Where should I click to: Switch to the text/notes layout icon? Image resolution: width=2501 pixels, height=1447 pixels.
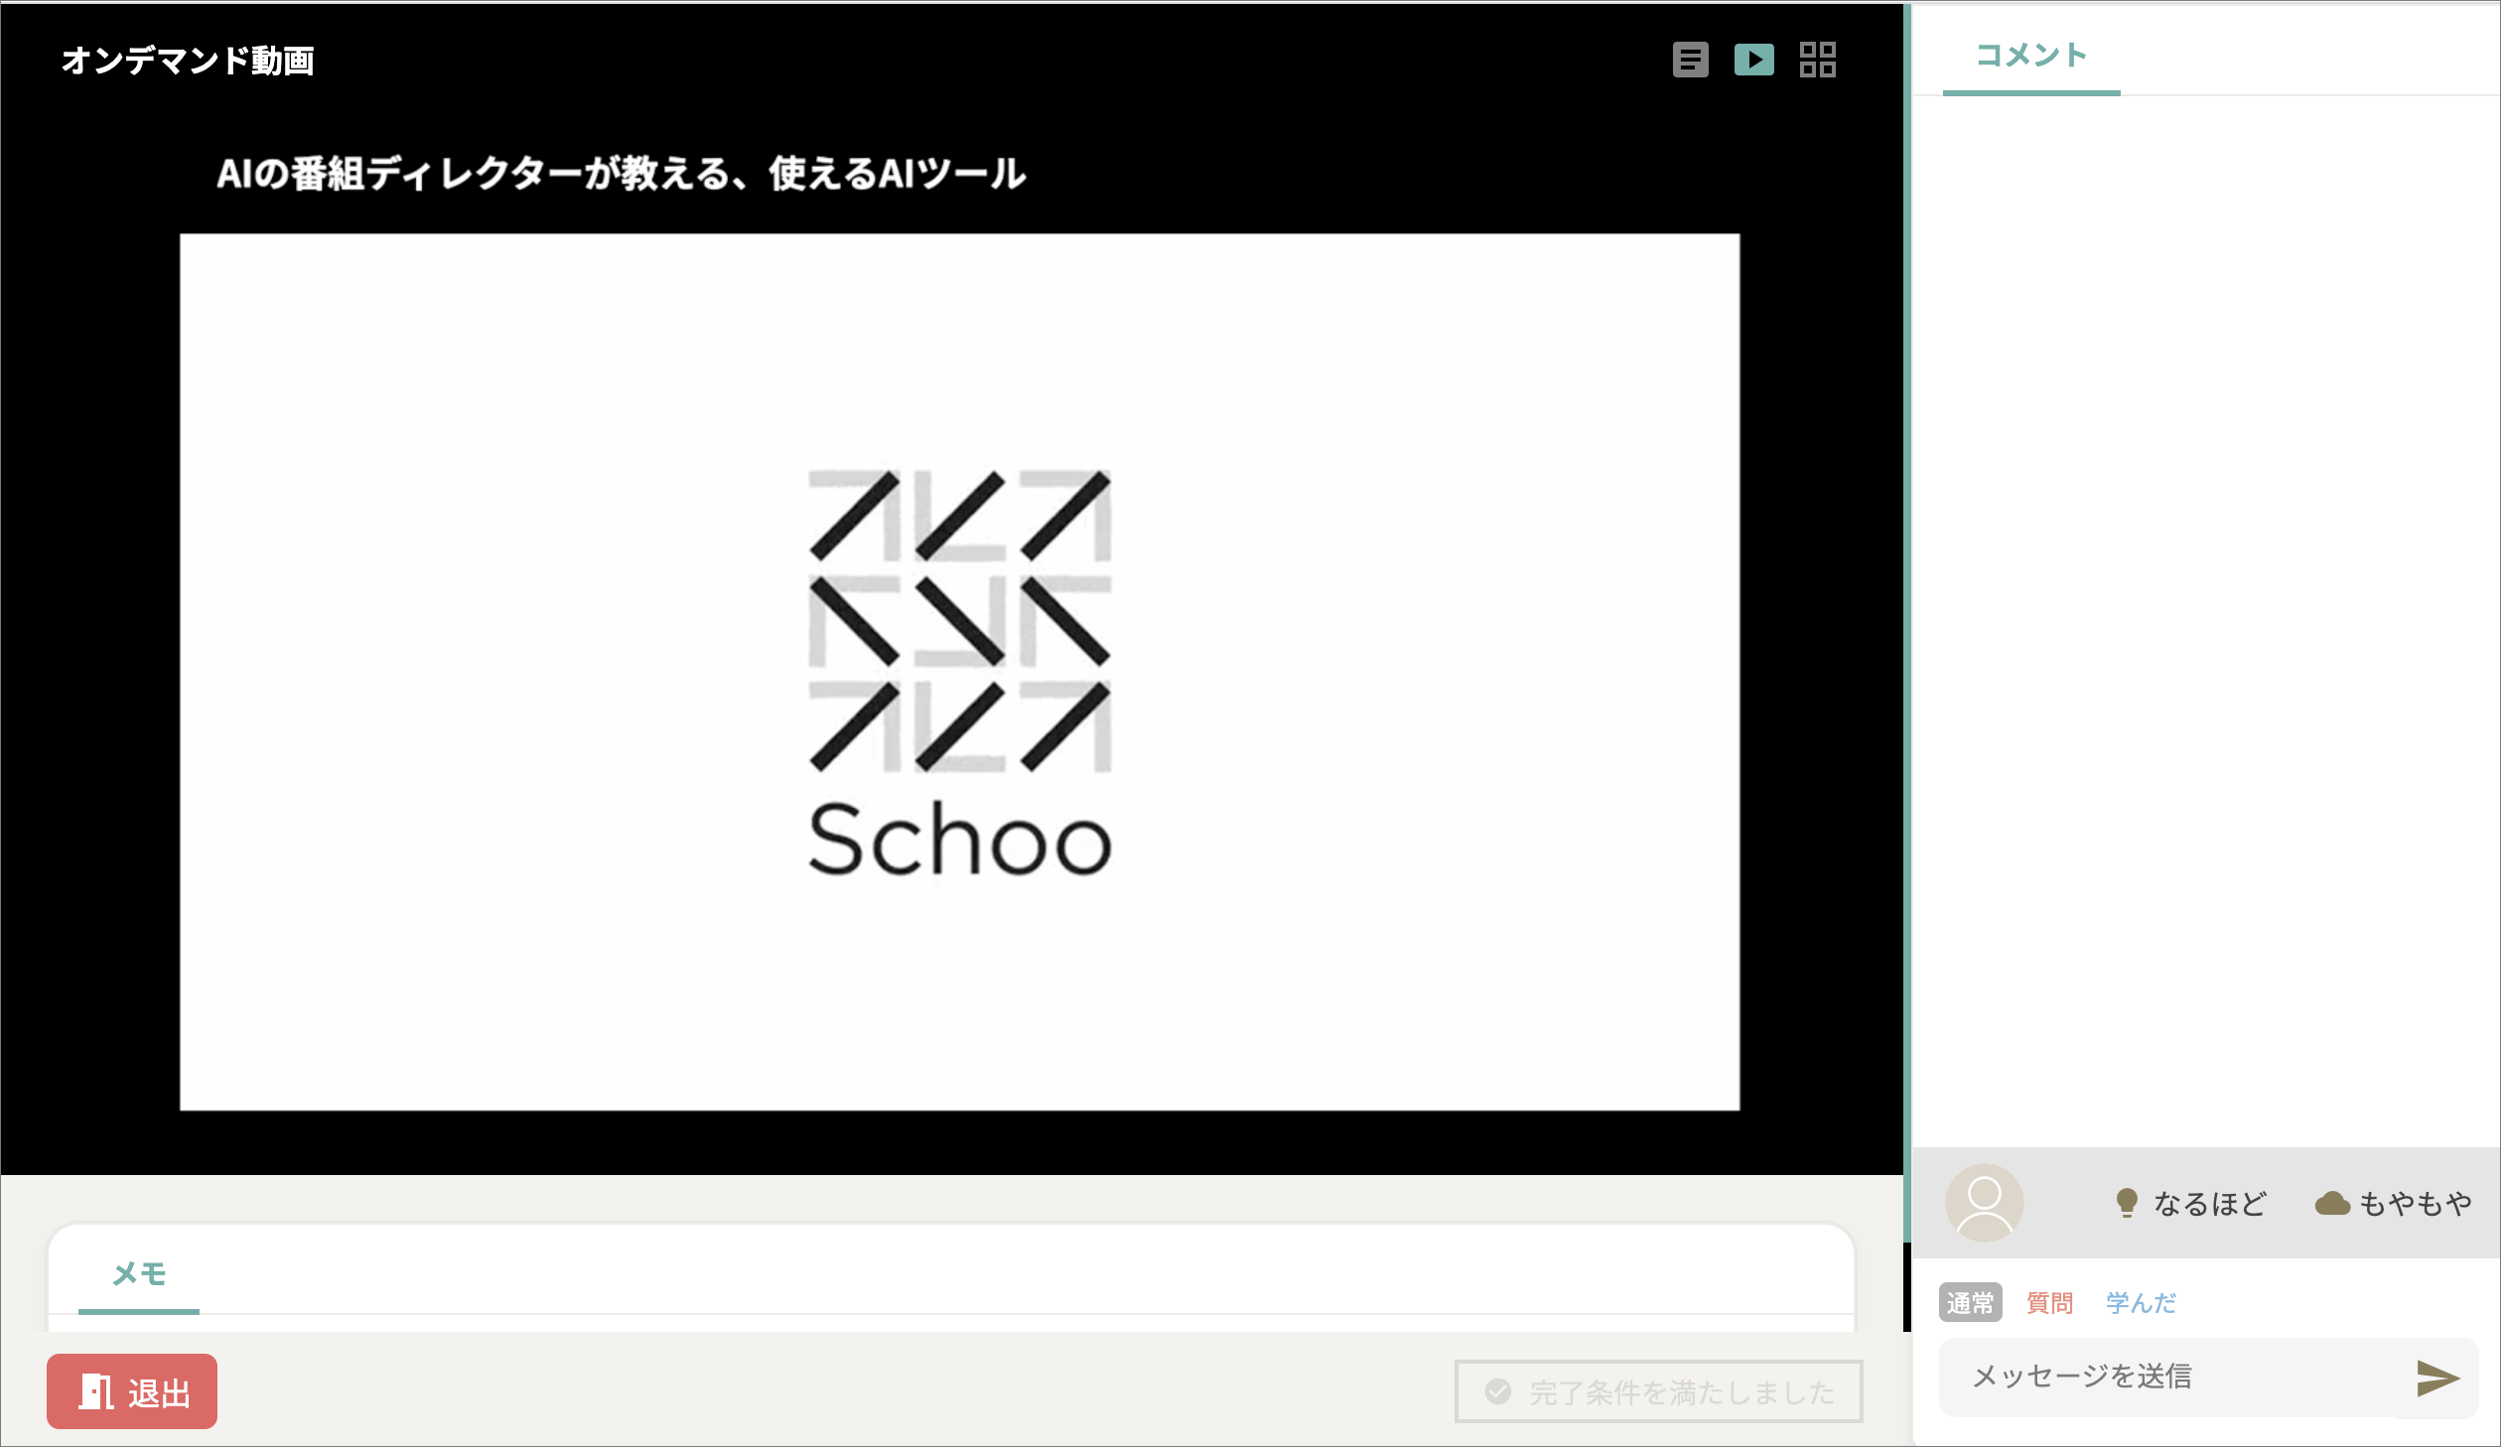tap(1690, 60)
